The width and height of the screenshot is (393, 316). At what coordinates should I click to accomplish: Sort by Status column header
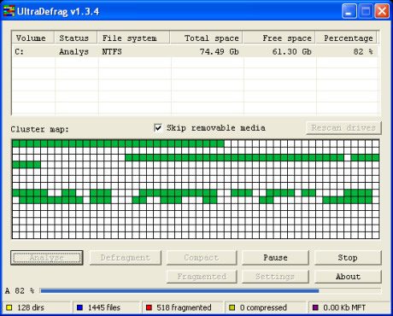76,38
